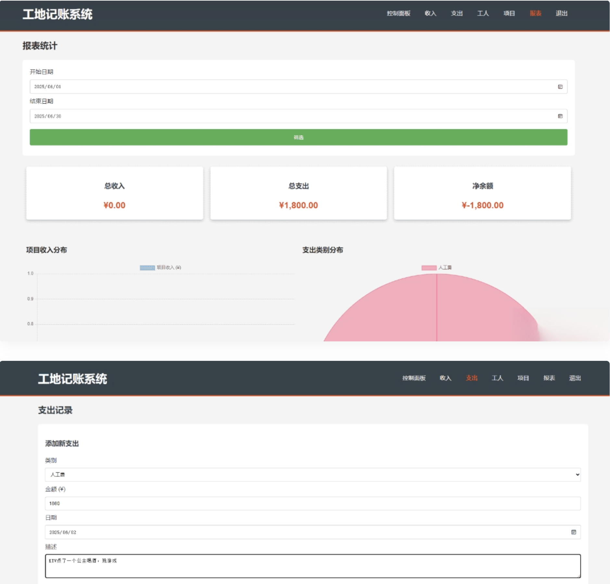Expand the 类别 category dropdown
610x584 pixels.
pyautogui.click(x=312, y=475)
